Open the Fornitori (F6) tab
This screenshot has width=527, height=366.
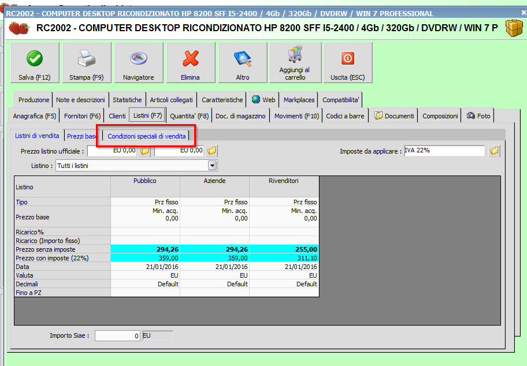pos(82,116)
